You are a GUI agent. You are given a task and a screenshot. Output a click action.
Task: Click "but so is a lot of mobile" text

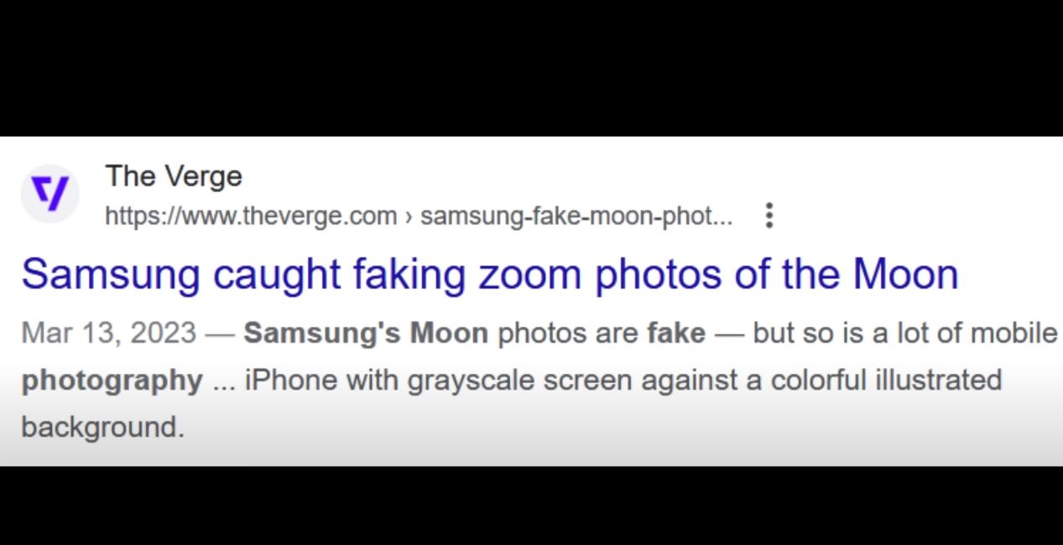(905, 333)
